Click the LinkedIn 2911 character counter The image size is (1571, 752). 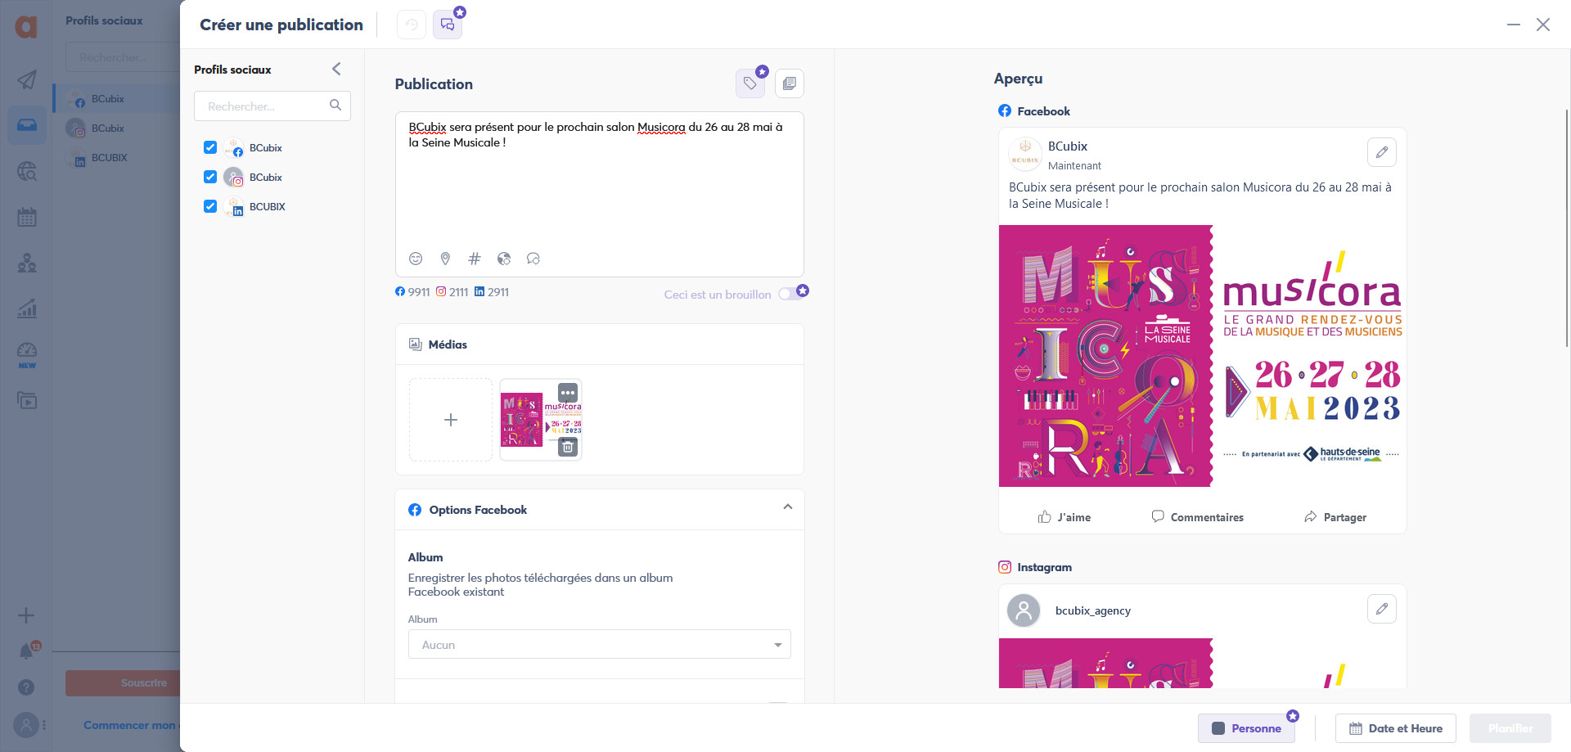[492, 291]
